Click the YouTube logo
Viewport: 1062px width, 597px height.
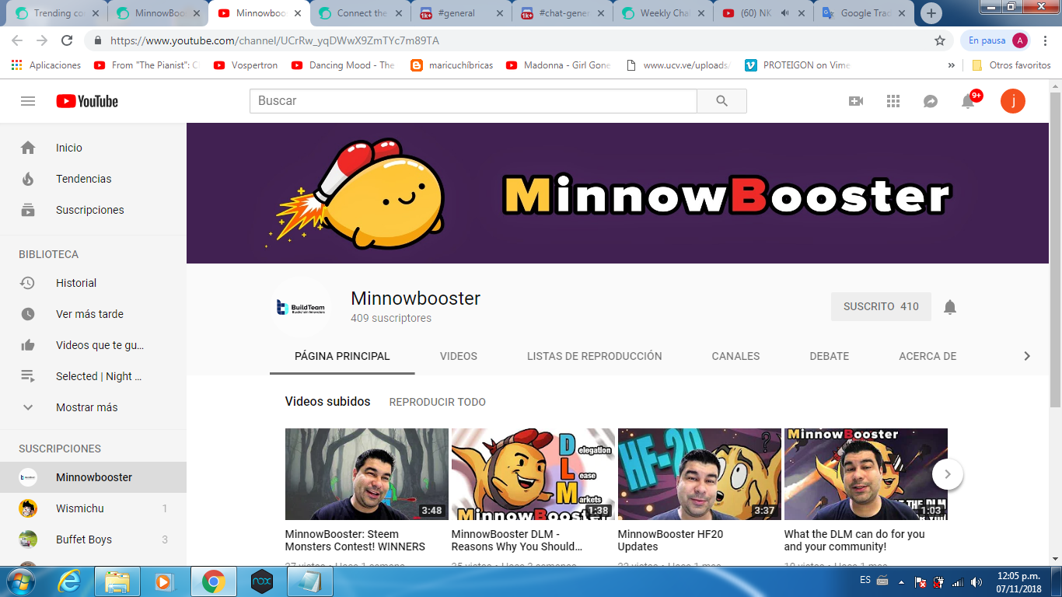pos(87,101)
